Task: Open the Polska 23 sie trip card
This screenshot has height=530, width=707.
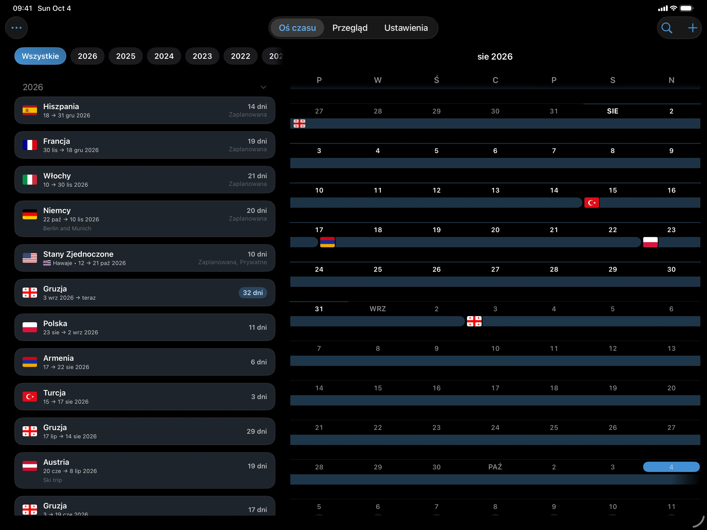Action: coord(145,327)
